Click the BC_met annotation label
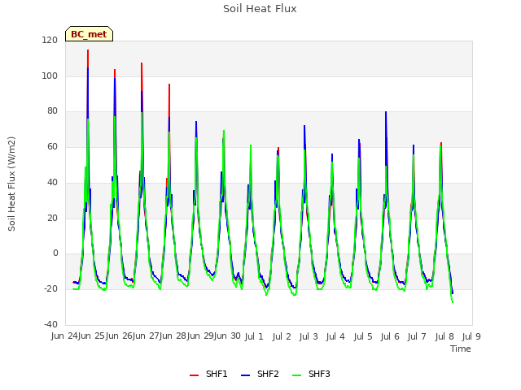 [89, 34]
